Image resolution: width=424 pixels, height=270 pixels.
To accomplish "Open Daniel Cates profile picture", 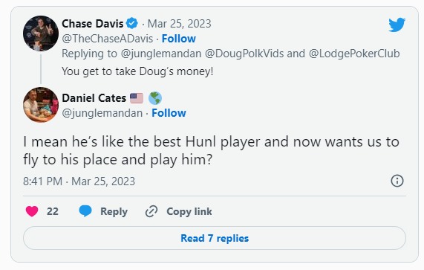I will (41, 105).
